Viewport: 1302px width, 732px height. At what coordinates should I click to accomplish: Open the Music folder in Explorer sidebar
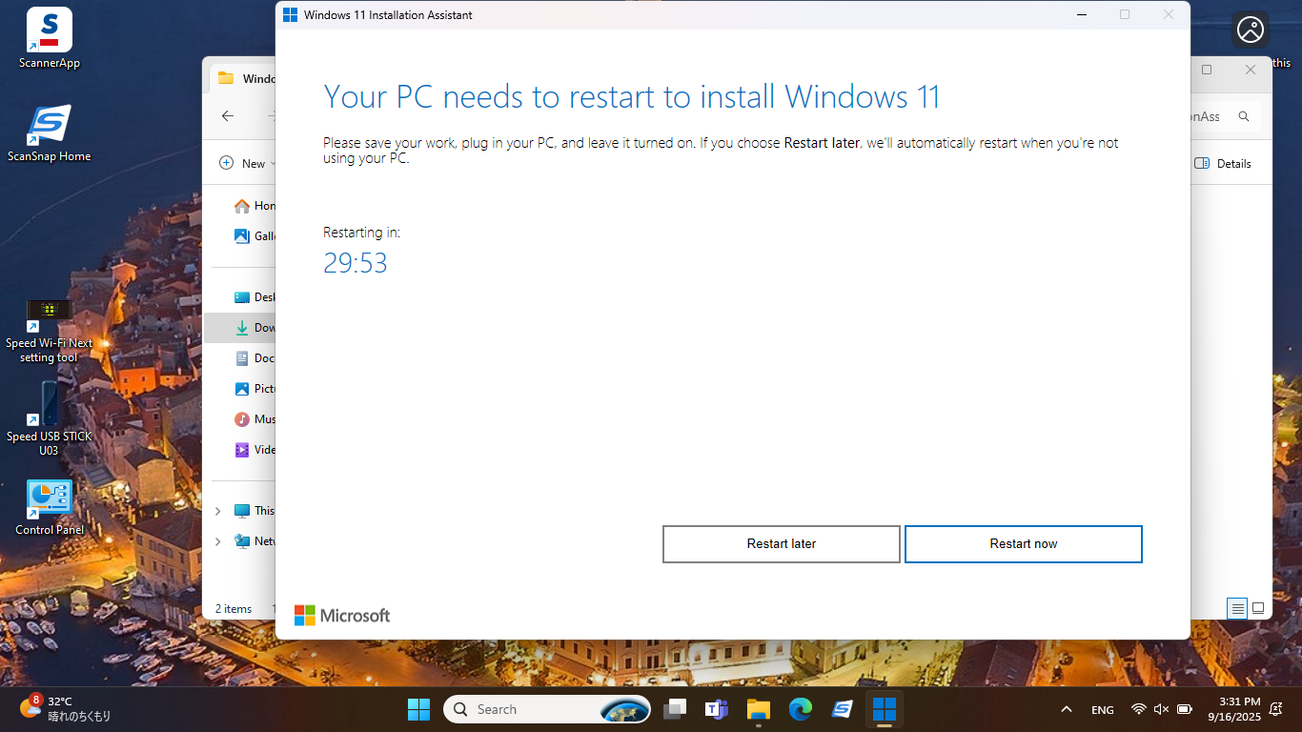(255, 419)
